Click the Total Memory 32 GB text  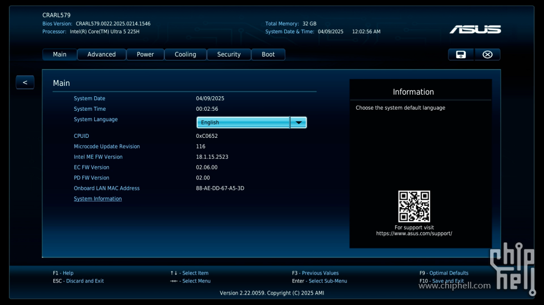pos(291,24)
